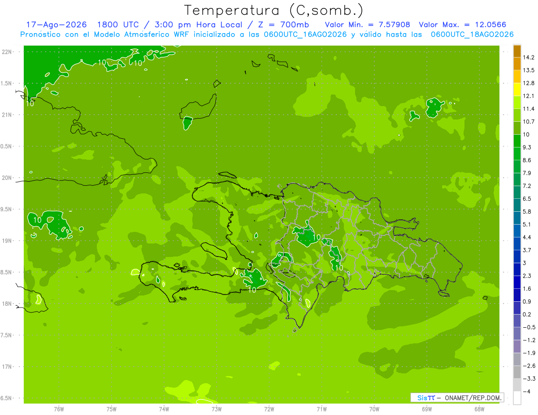Click the '6.5' colorbar value
Screen dimensions: 538x415
point(528,199)
